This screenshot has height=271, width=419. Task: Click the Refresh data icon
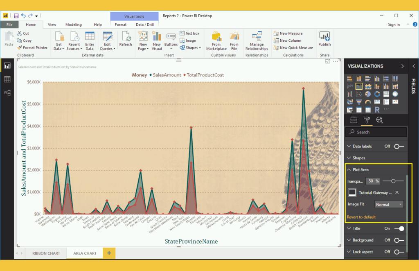[x=125, y=38]
